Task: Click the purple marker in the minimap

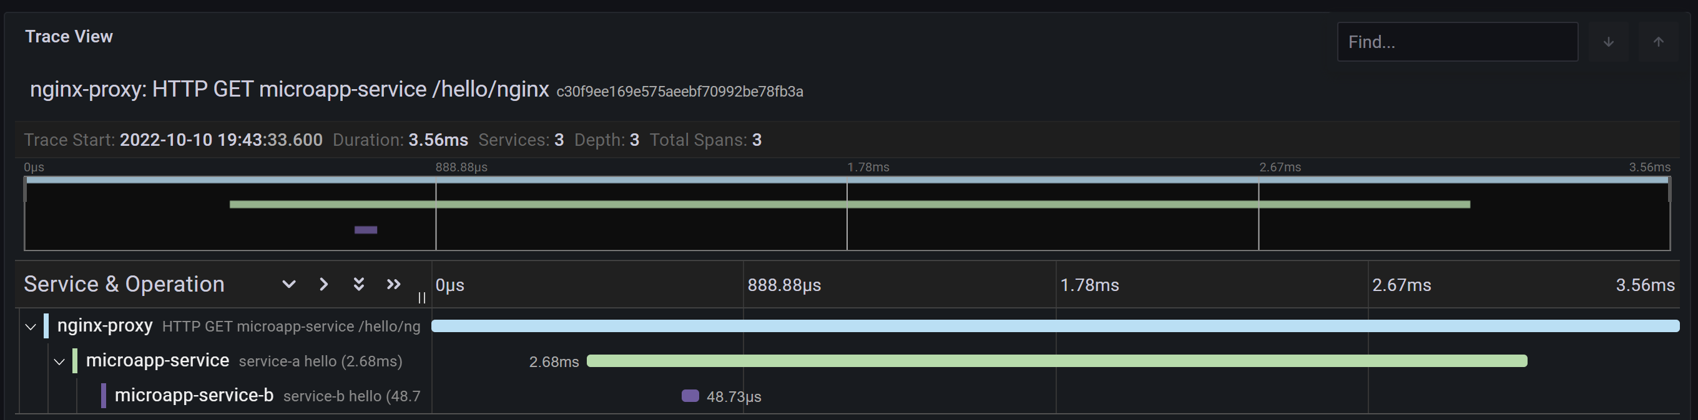Action: pos(366,230)
